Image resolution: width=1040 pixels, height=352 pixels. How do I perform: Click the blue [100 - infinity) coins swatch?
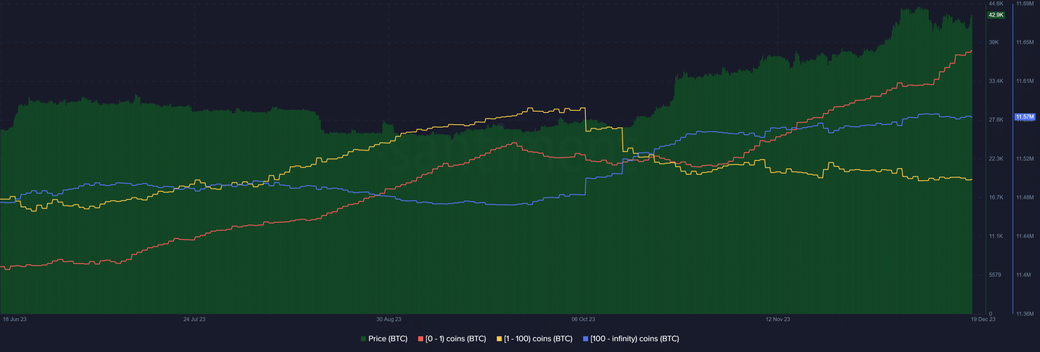(585, 339)
